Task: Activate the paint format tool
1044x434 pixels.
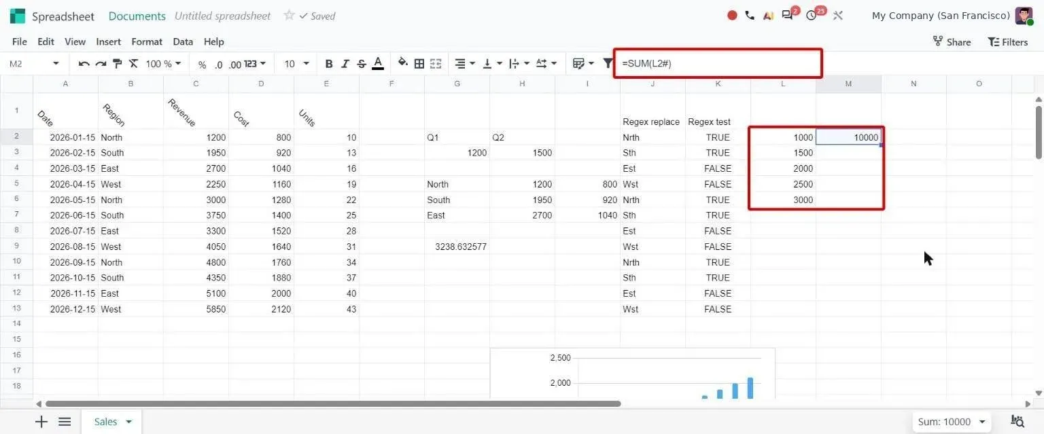Action: coord(117,64)
